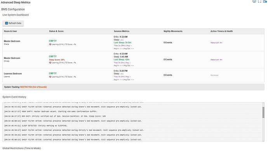Select Global Restrictions (Time & Mode) heading
The width and height of the screenshot is (268, 151).
(x=21, y=148)
